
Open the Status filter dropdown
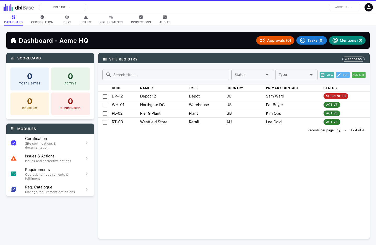[x=252, y=75]
